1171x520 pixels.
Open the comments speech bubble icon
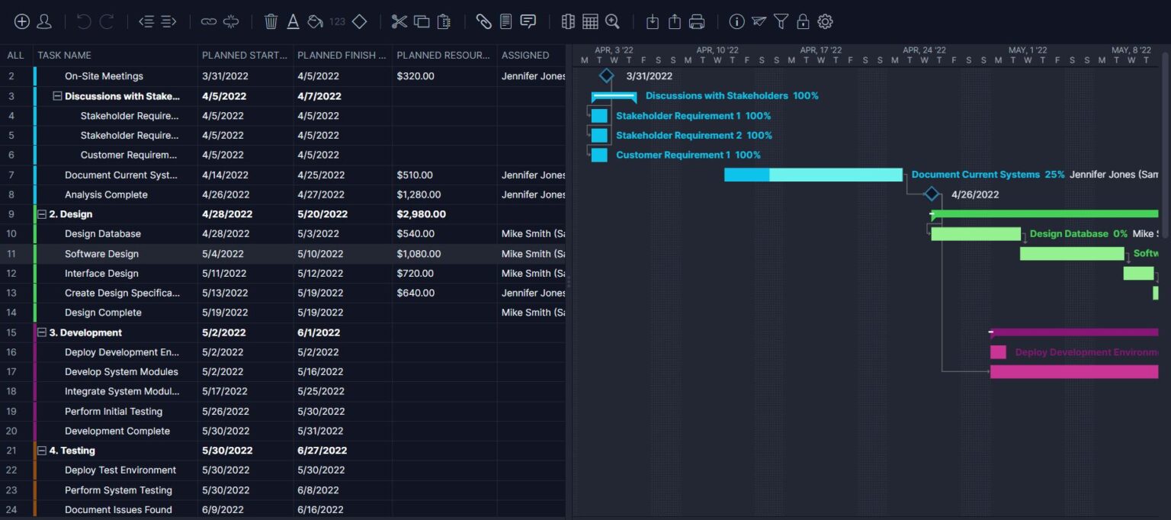(x=528, y=22)
